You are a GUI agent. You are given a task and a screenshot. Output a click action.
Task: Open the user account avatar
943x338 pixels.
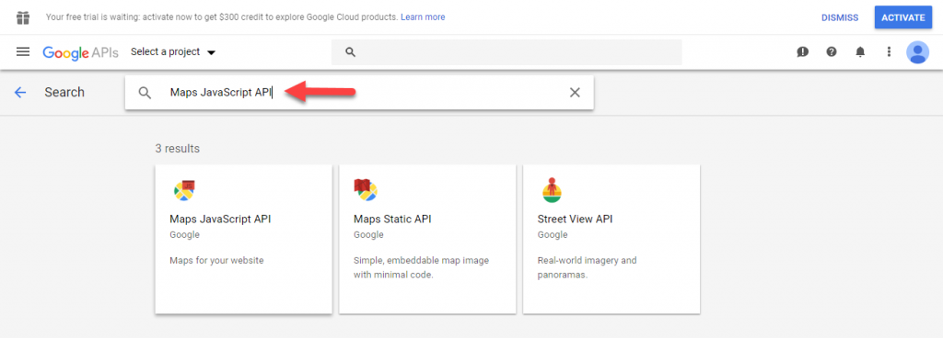tap(918, 52)
